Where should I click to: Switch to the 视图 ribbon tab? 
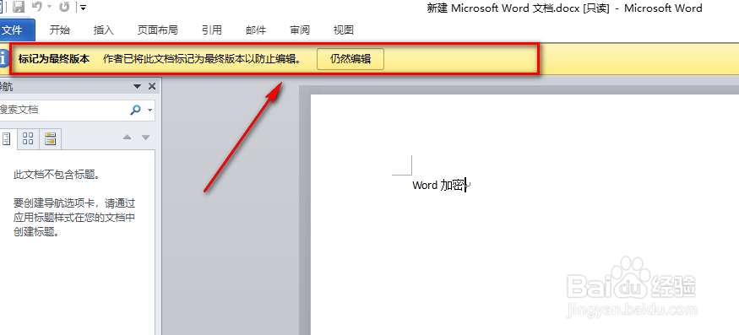click(344, 30)
